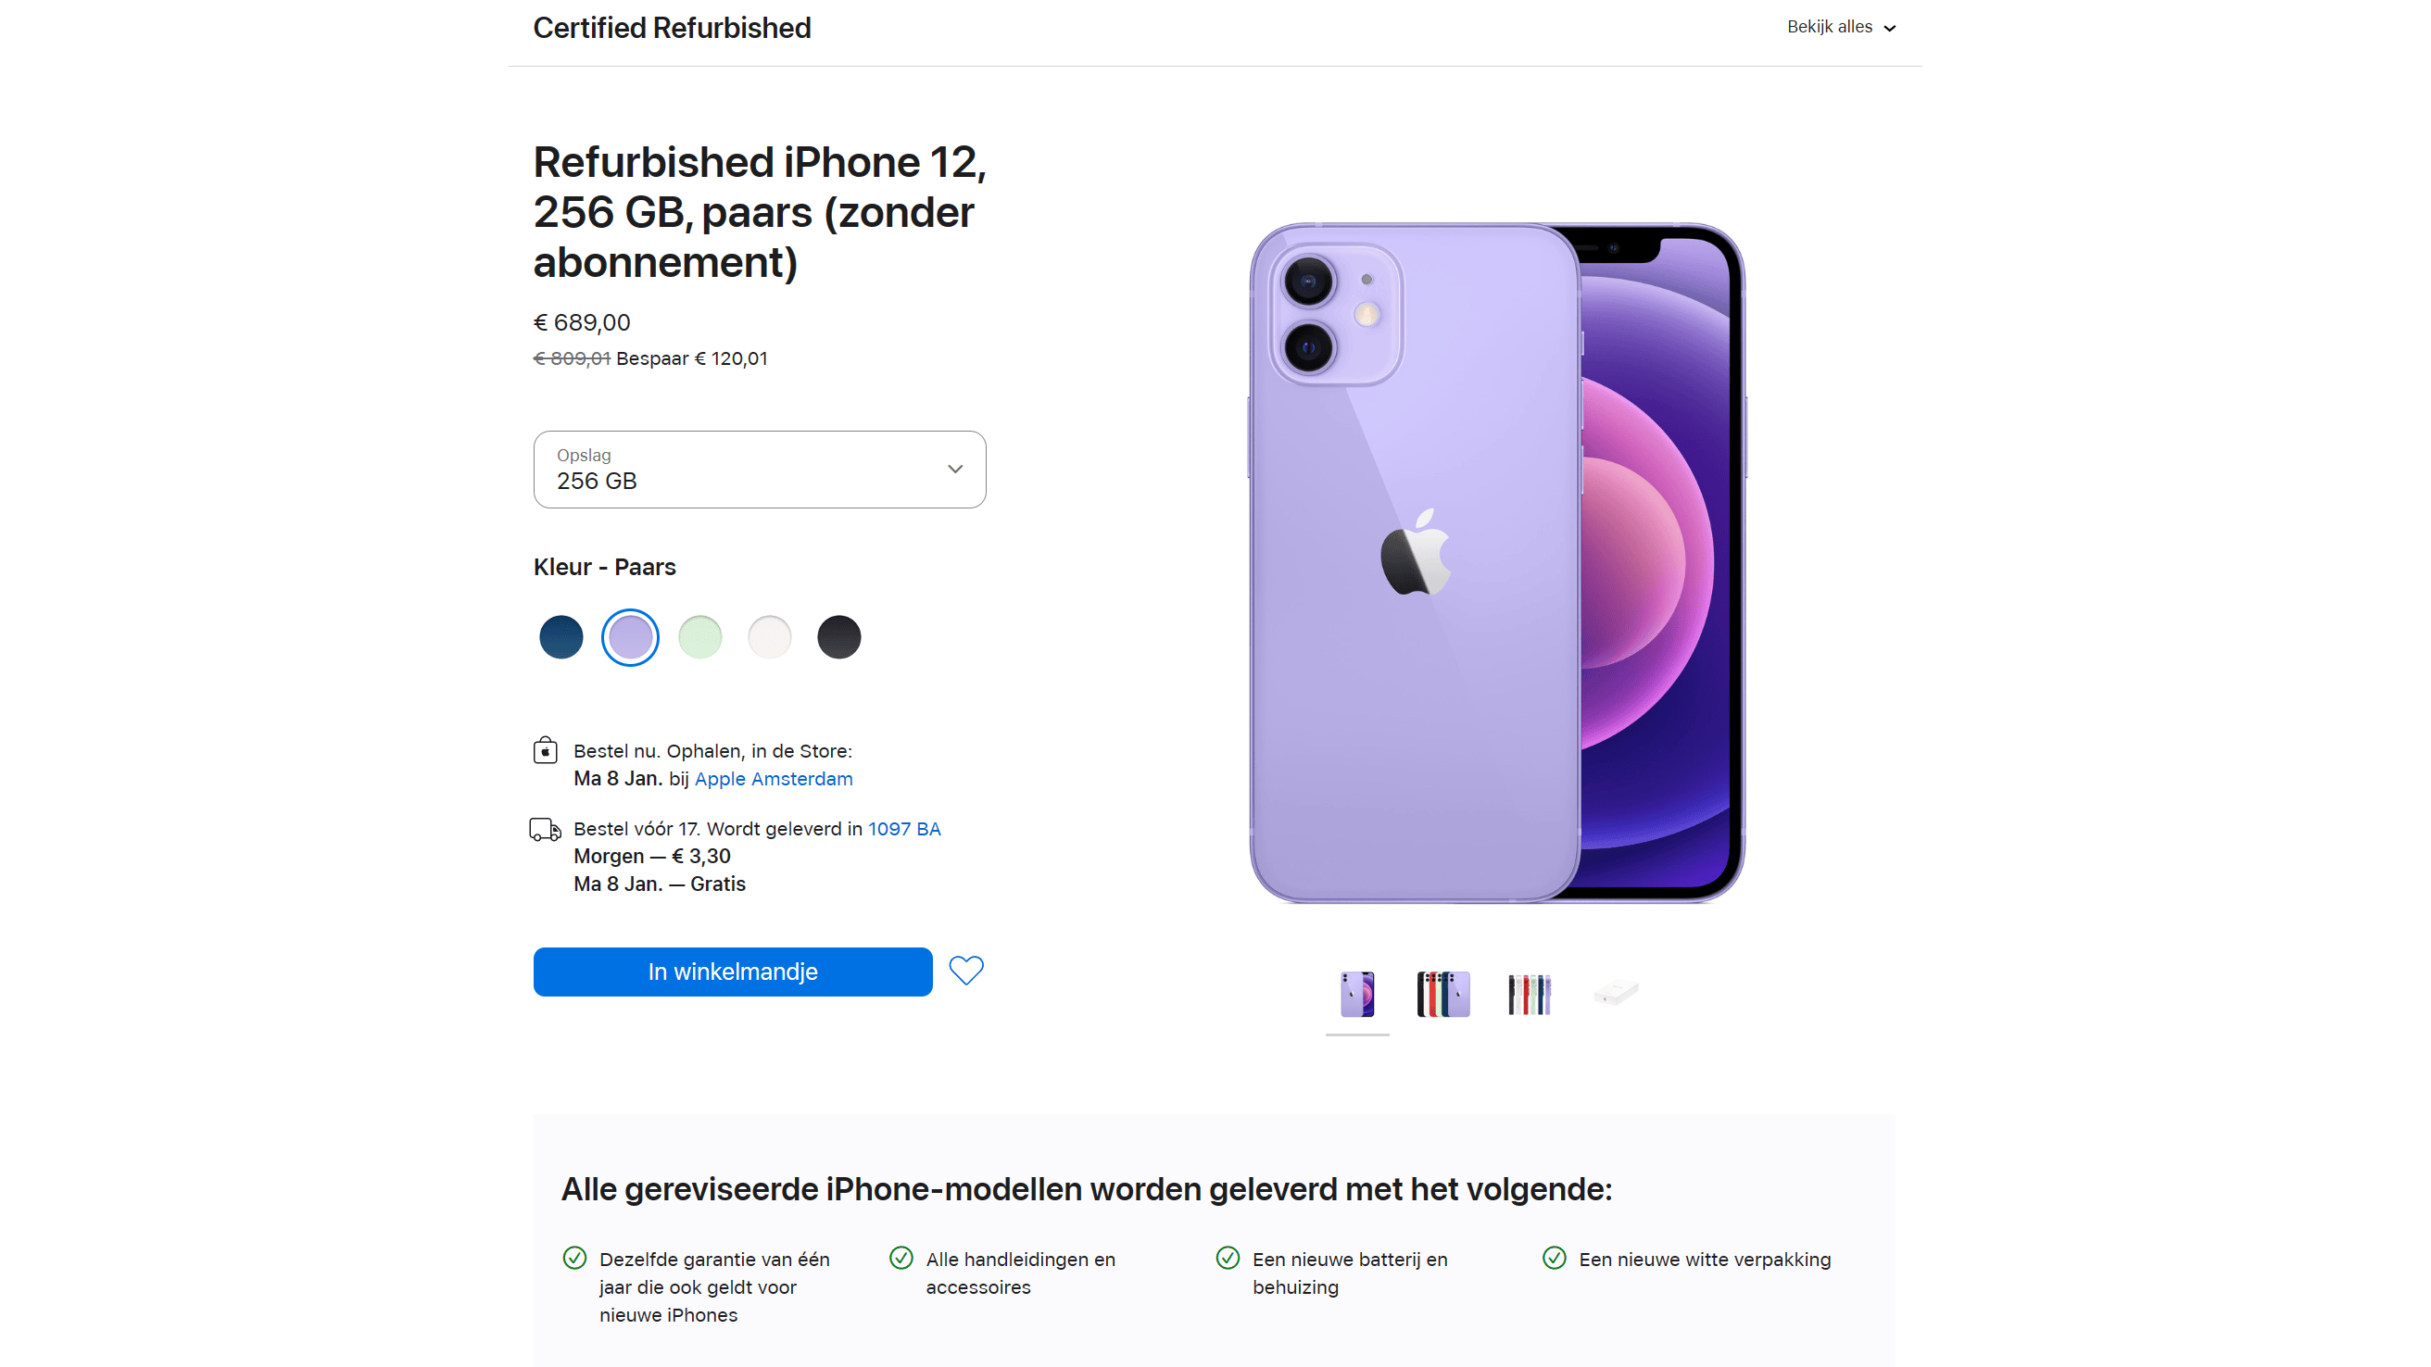Open the Apple Amsterdam store link
The image size is (2431, 1367).
click(773, 779)
